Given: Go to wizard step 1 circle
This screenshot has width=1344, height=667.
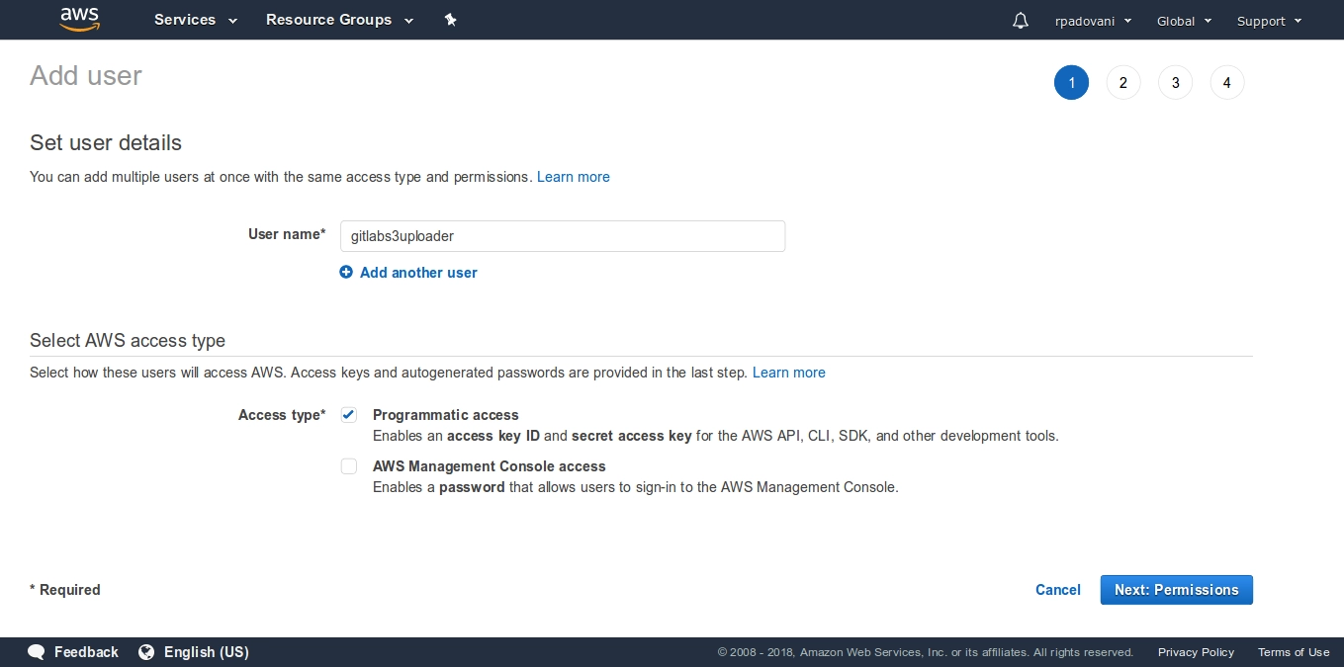Looking at the screenshot, I should click(1071, 83).
